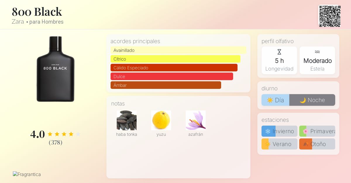This screenshot has height=183, width=351.
Task: Click the star rating row
Action: 64,134
